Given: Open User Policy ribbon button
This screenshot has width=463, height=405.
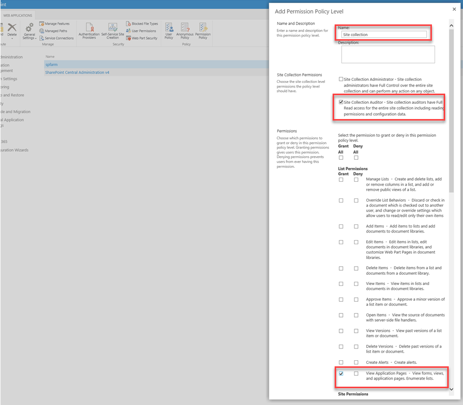Looking at the screenshot, I should coord(169,31).
